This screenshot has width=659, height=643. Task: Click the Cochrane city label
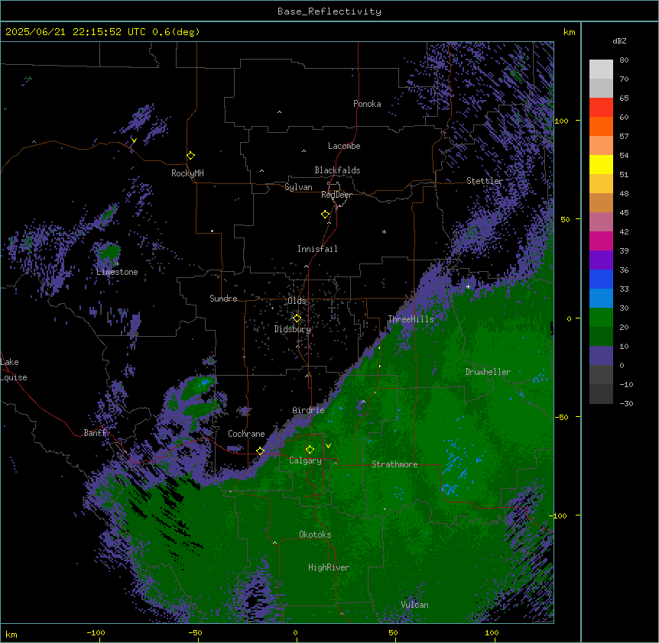(246, 434)
